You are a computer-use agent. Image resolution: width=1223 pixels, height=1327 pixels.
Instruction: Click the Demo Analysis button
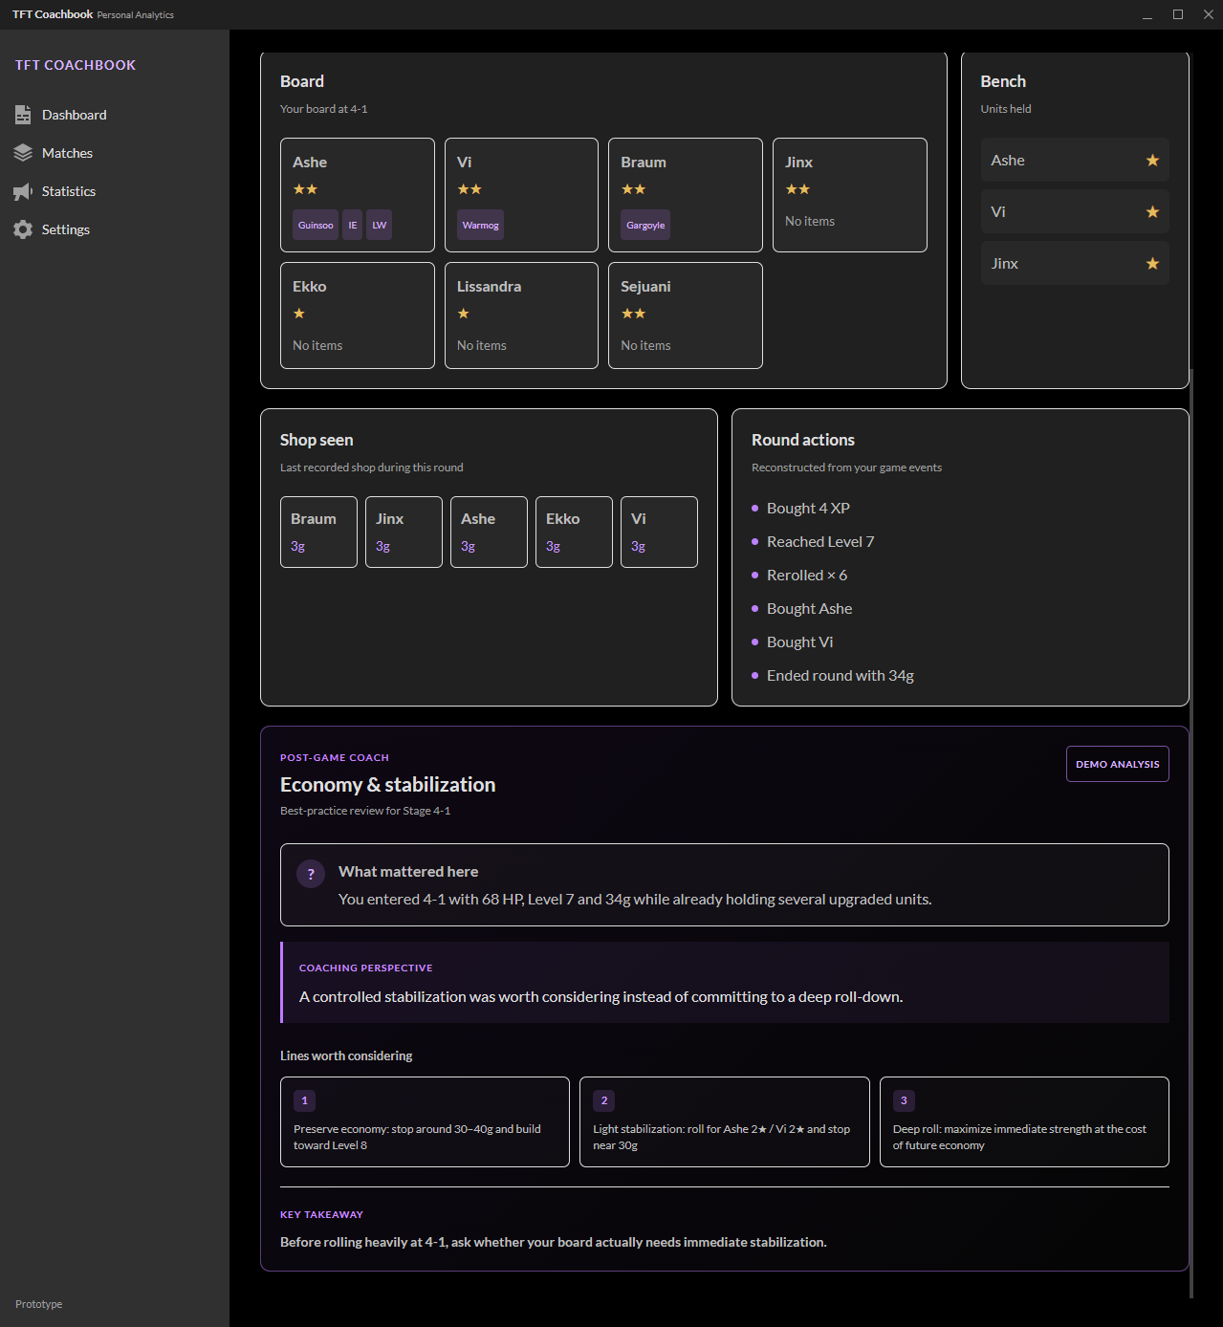(x=1117, y=764)
